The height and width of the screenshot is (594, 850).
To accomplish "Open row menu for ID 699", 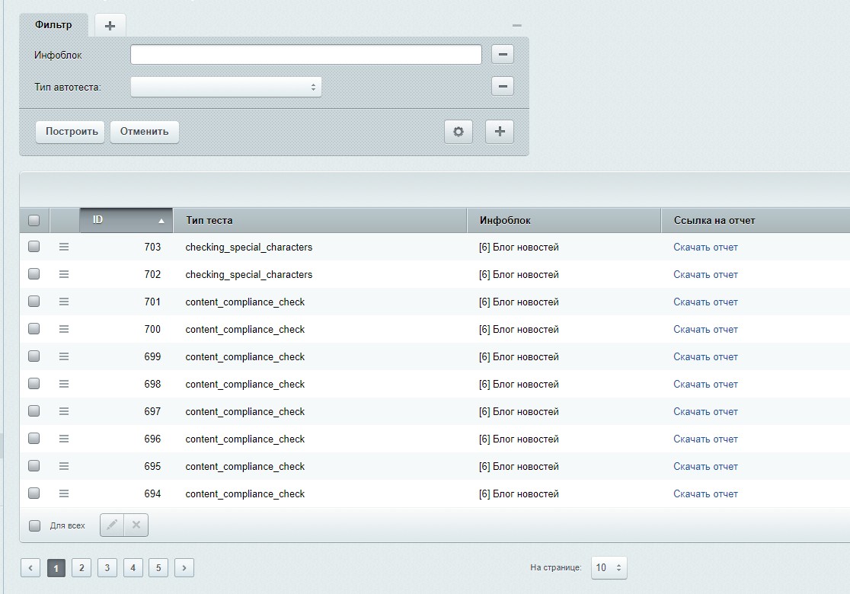I will [x=64, y=356].
